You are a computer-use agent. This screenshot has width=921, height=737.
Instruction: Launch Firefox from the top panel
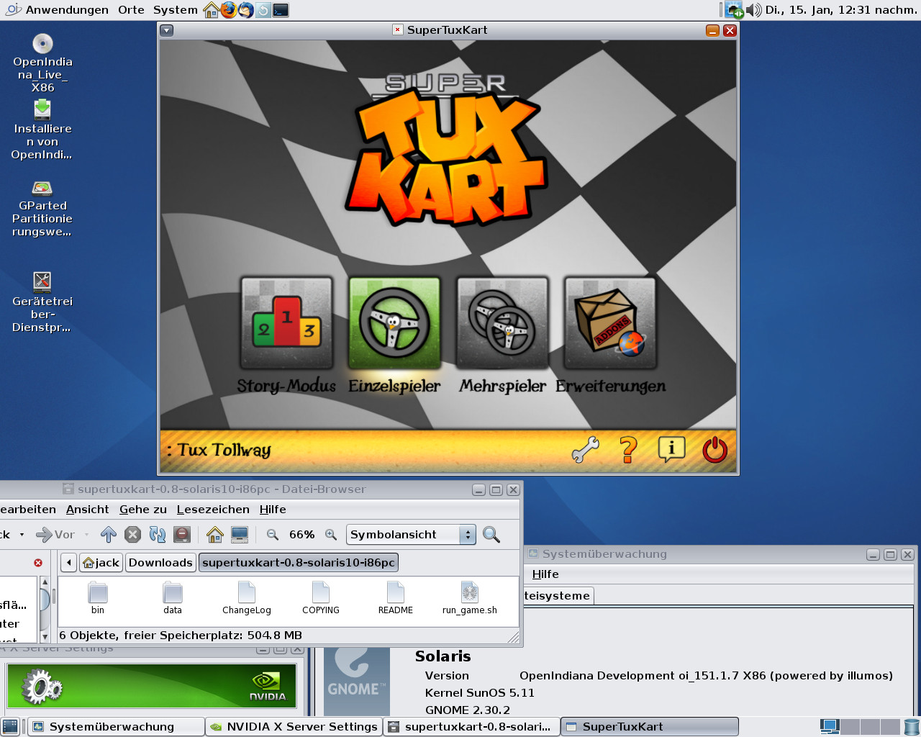(229, 10)
